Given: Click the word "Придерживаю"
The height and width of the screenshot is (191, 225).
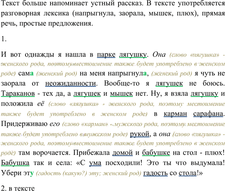Looking at the screenshot, I should [x=24, y=124].
